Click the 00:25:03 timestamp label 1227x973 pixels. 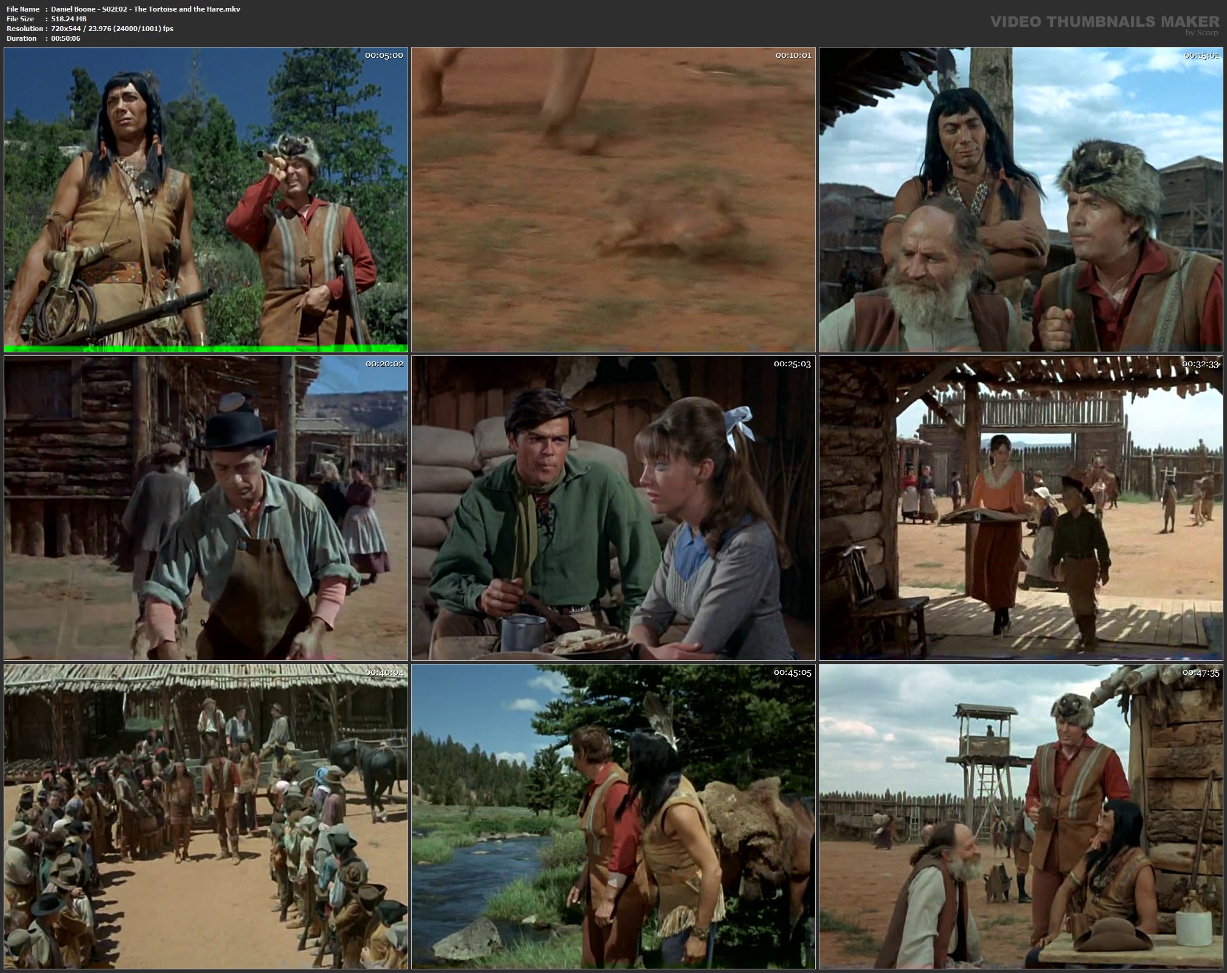(792, 364)
